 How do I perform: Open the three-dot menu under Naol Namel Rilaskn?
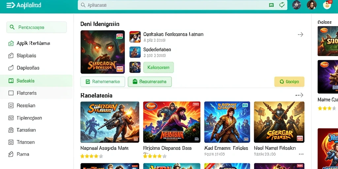[x=301, y=154]
